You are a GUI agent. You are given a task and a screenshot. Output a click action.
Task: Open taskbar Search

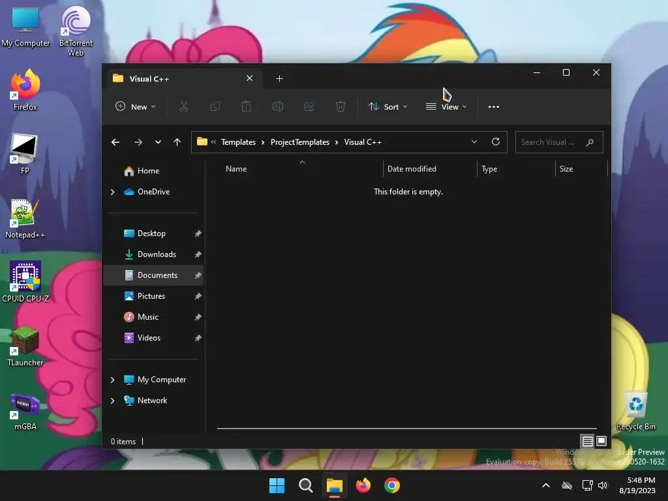[x=306, y=485]
